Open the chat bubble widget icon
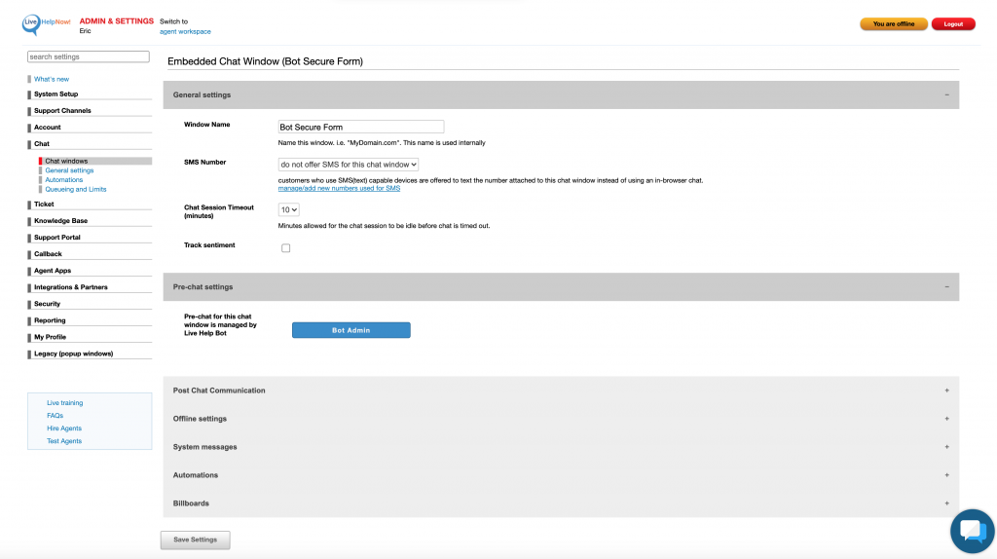The height and width of the screenshot is (559, 997). pos(973,531)
